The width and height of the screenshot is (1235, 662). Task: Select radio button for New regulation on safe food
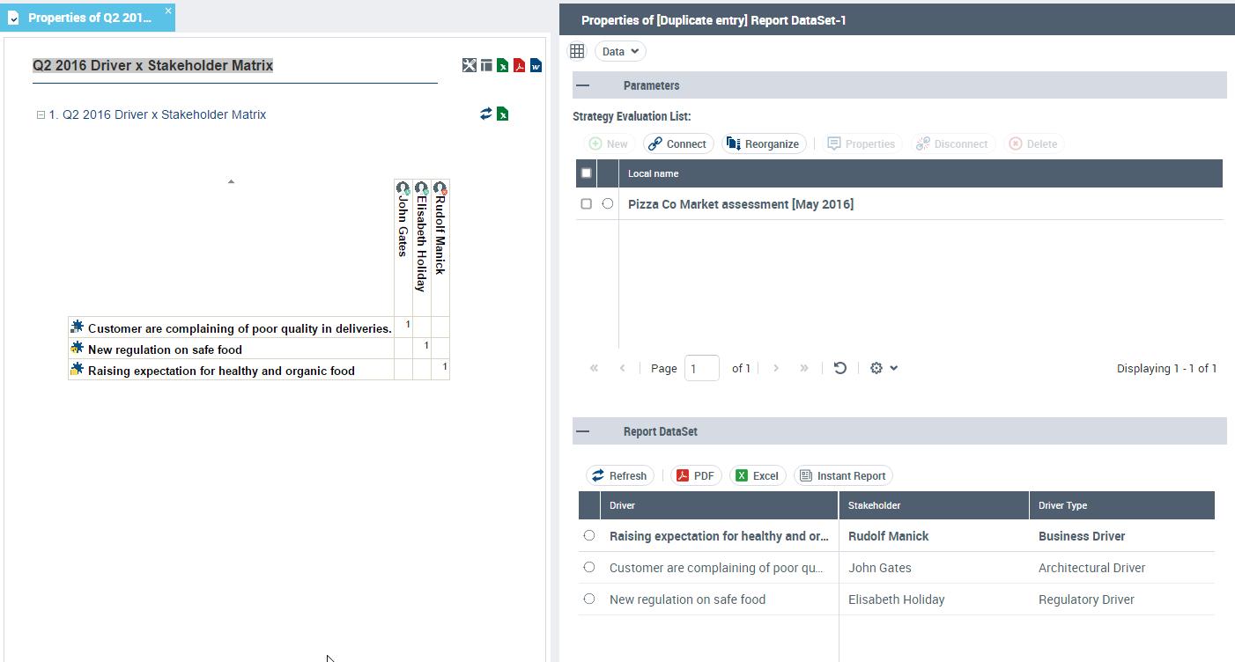point(589,599)
